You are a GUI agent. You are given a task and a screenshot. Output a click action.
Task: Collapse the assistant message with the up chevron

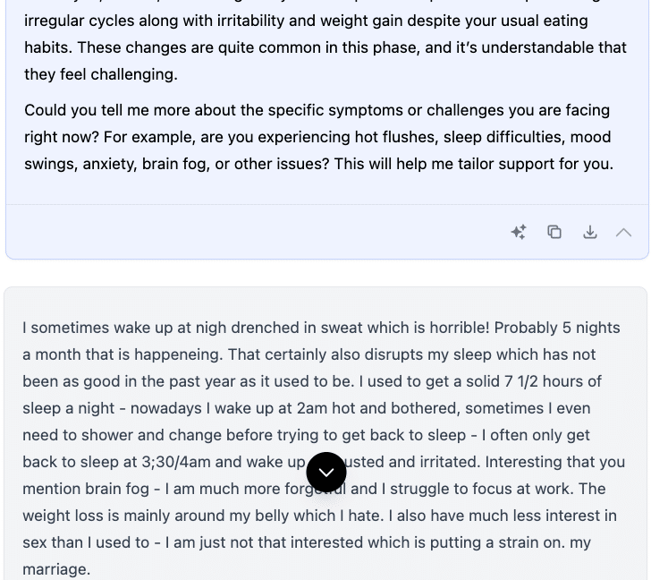[623, 232]
